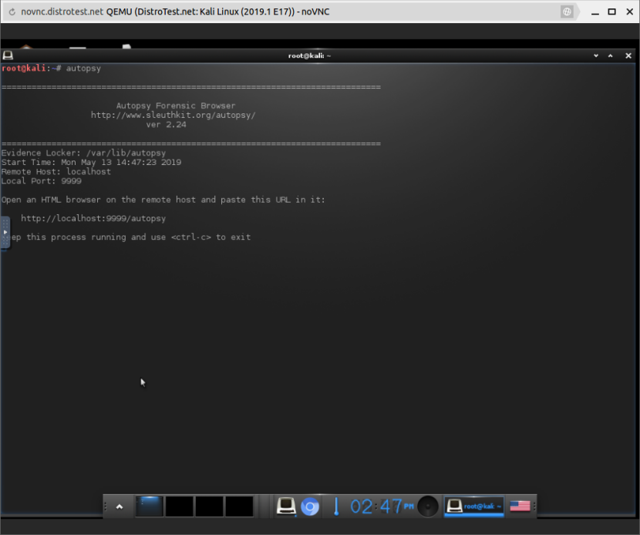Click the Autopsy Forensic Browser heading

pos(176,106)
